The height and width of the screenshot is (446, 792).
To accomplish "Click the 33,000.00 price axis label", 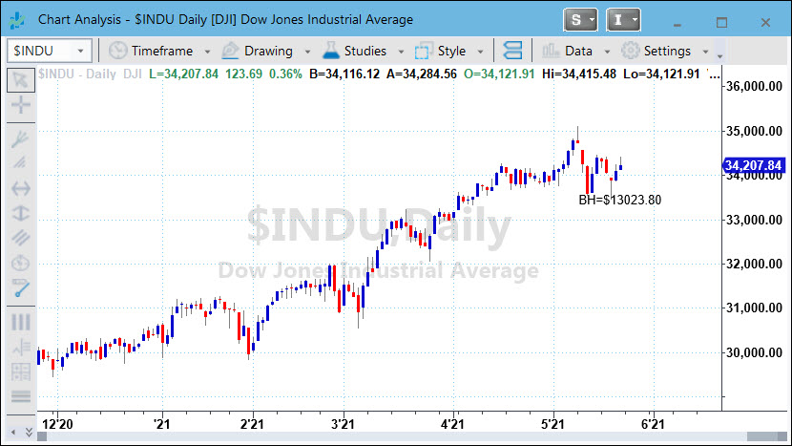I will click(x=754, y=220).
